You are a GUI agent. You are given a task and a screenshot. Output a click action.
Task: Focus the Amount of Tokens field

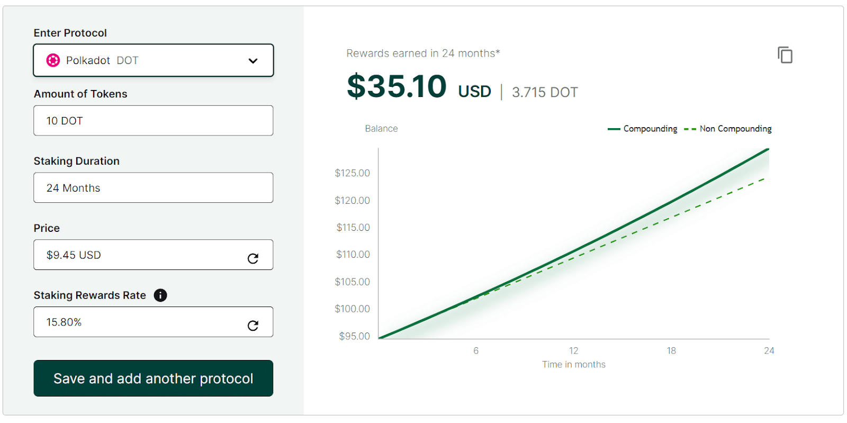[154, 121]
